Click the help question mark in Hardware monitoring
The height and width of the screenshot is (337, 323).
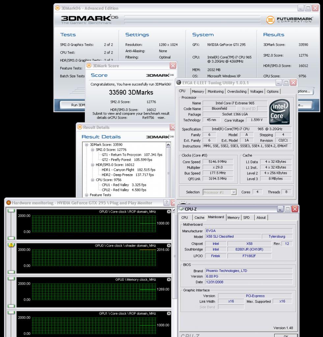[x=167, y=202]
